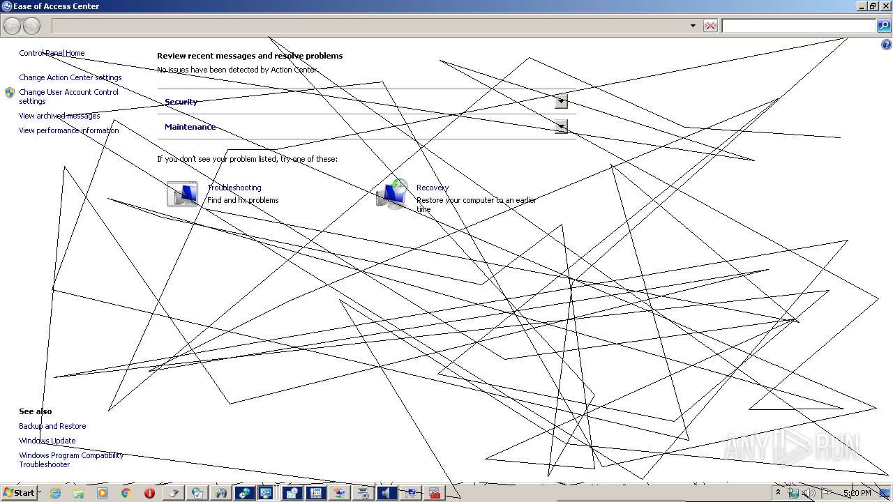This screenshot has width=893, height=502.
Task: Open Google Chrome from the taskbar
Action: click(126, 493)
